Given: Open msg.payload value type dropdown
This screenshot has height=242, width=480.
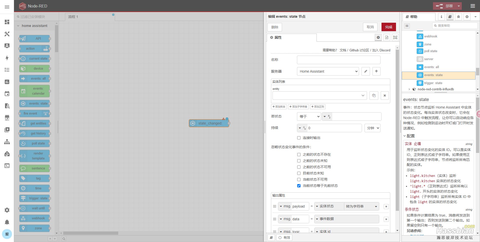Looking at the screenshot, I should (329, 206).
